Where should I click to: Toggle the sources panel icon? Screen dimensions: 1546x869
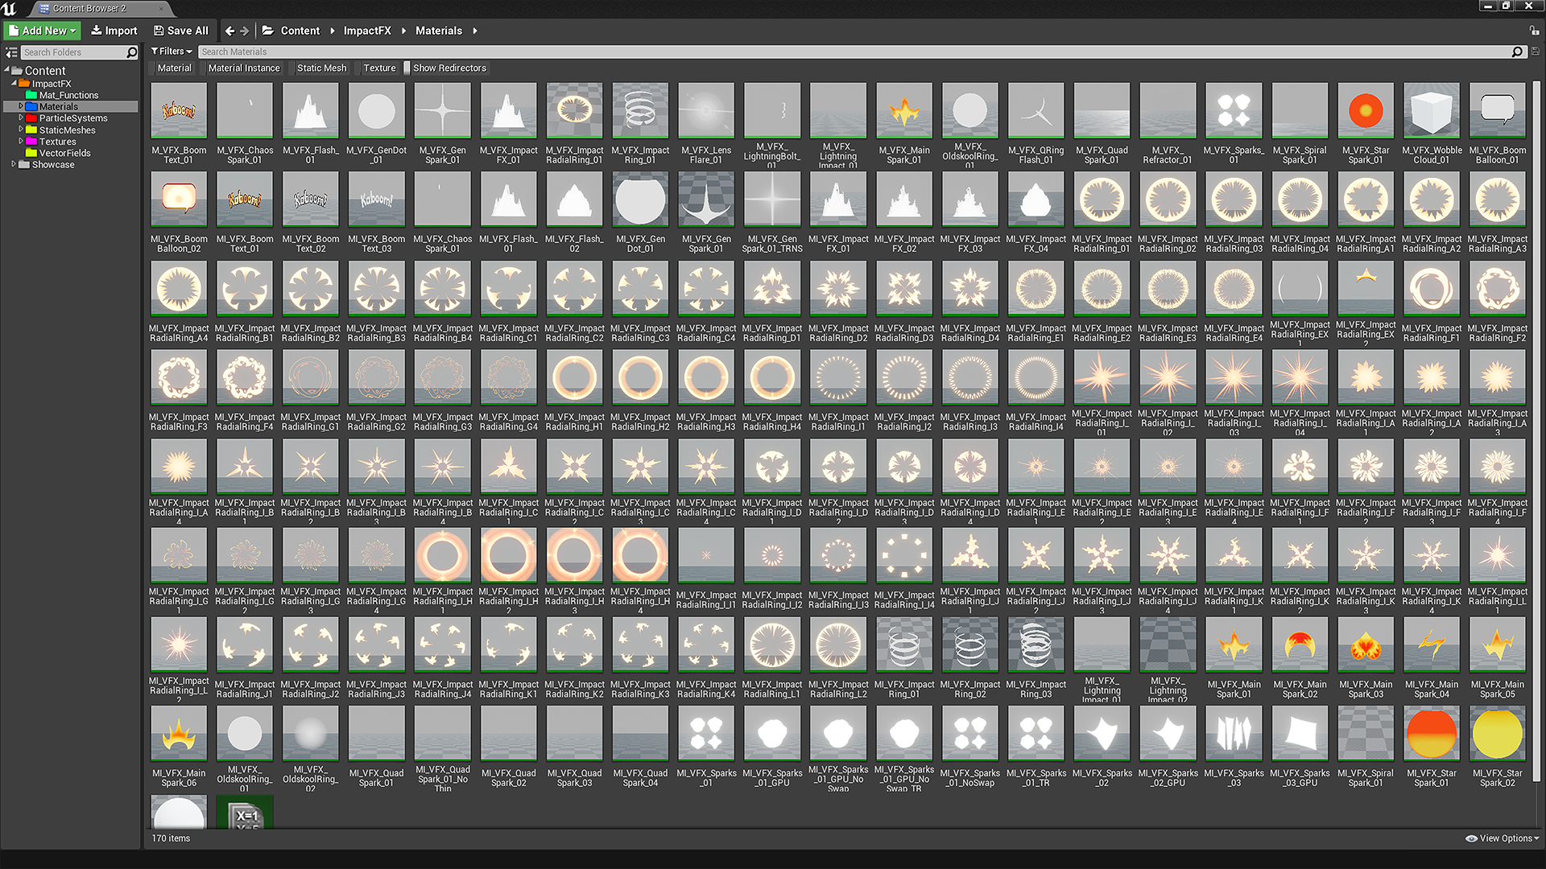click(x=11, y=52)
